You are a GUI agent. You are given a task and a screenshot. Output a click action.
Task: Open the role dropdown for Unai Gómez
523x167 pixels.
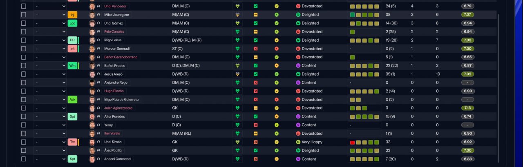click(x=50, y=23)
